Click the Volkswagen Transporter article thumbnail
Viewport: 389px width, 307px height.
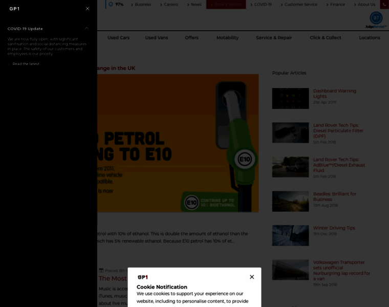pos(291,270)
